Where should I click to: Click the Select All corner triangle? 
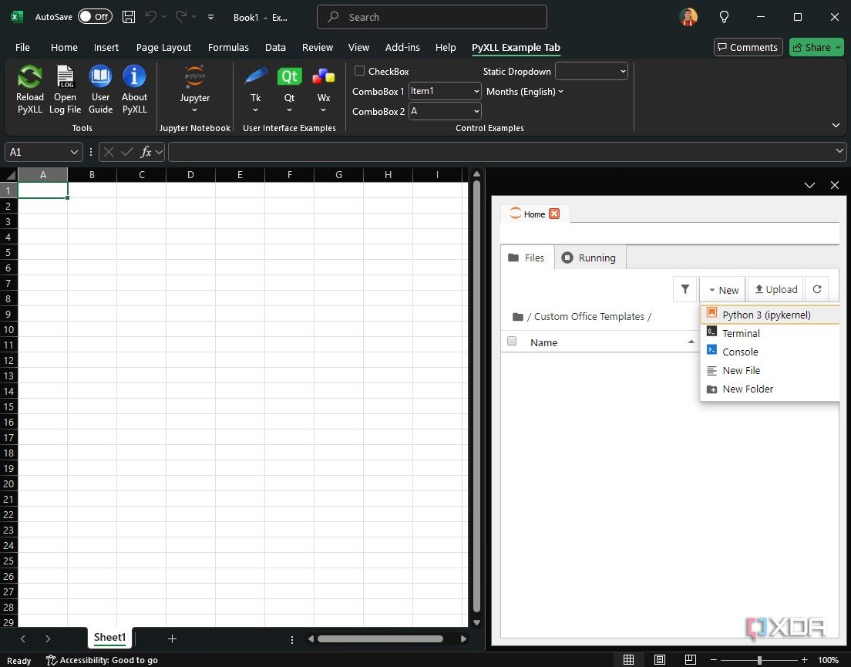click(x=9, y=175)
